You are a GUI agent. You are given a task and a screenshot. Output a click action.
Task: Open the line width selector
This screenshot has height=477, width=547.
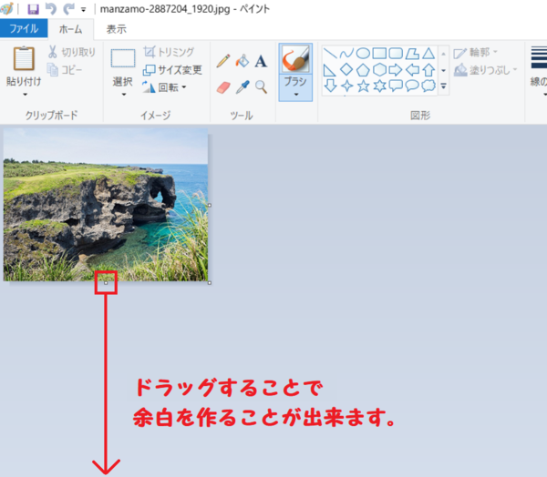pos(539,71)
